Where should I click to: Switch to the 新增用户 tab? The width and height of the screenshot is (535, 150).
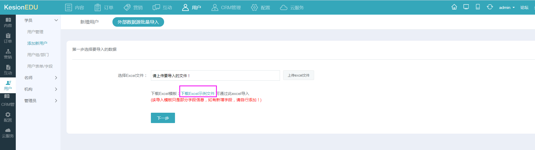click(89, 22)
